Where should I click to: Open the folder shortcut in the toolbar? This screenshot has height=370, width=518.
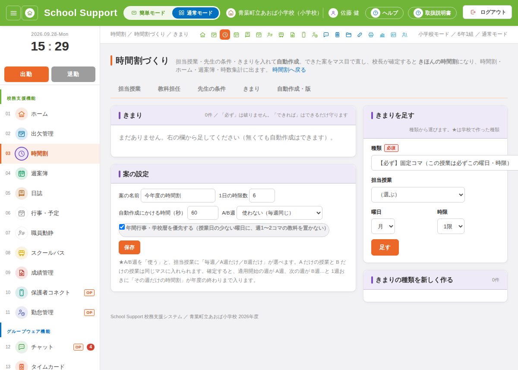[x=348, y=35]
